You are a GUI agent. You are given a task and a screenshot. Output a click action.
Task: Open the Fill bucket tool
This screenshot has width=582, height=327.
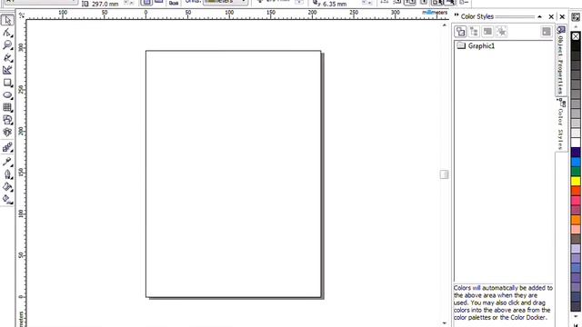[7, 187]
